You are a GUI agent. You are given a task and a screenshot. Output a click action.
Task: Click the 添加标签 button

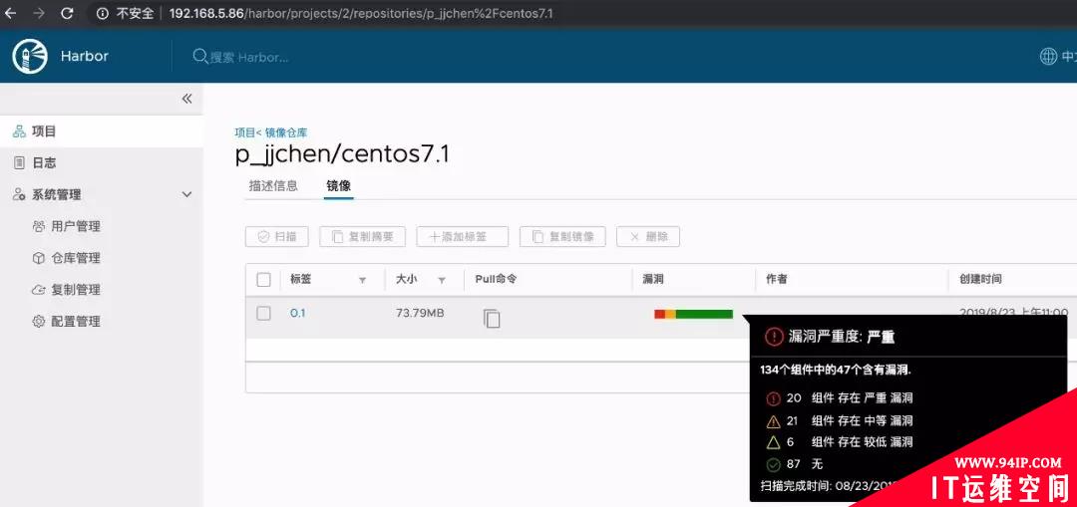(x=463, y=237)
